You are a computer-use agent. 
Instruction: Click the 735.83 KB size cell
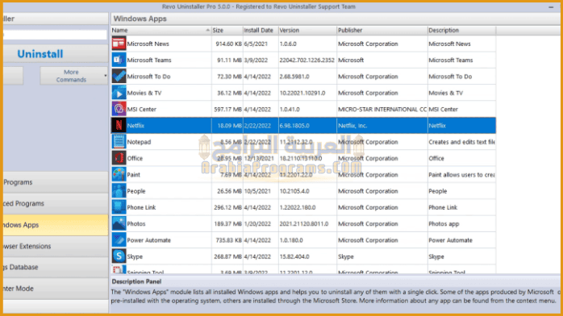pyautogui.click(x=228, y=240)
